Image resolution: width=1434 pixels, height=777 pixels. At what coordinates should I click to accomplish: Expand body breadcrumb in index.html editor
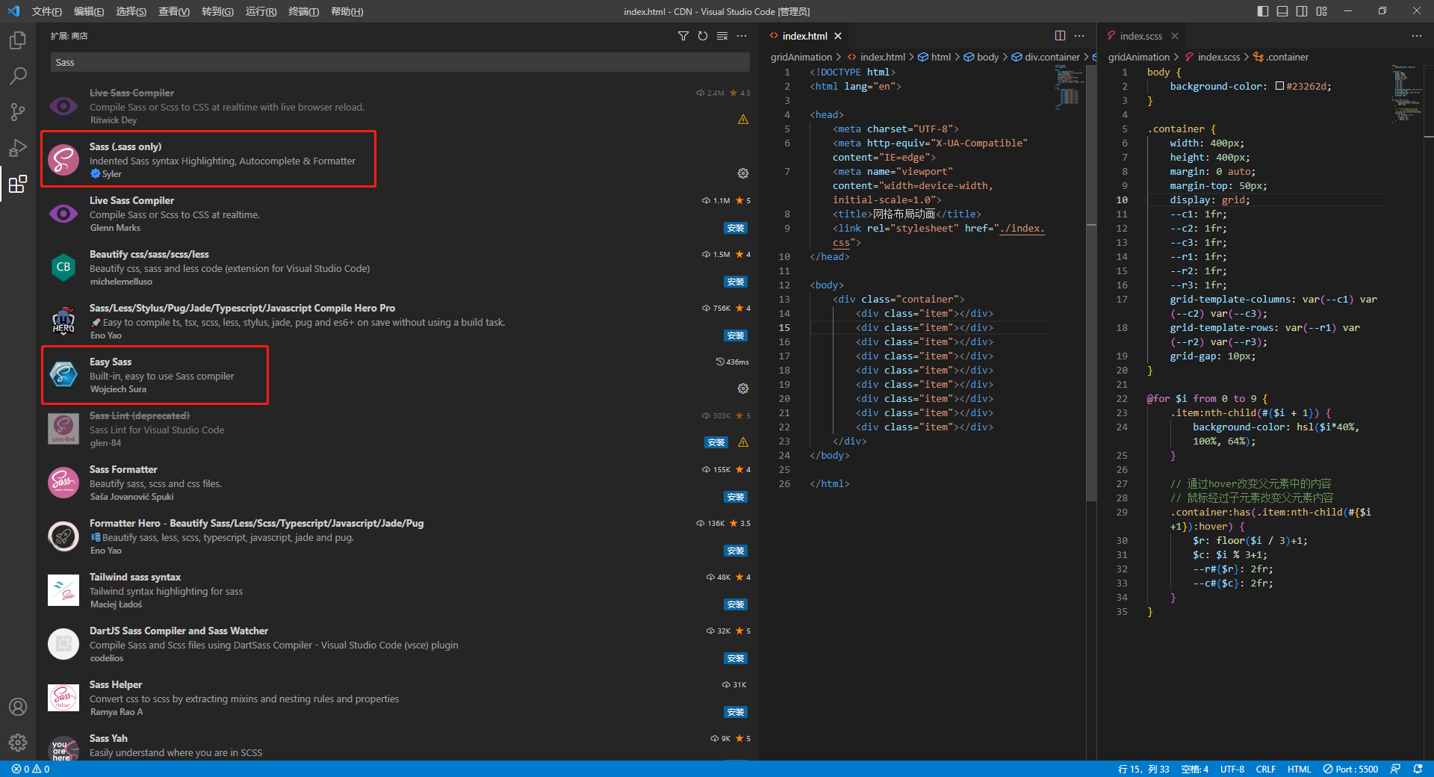point(981,57)
